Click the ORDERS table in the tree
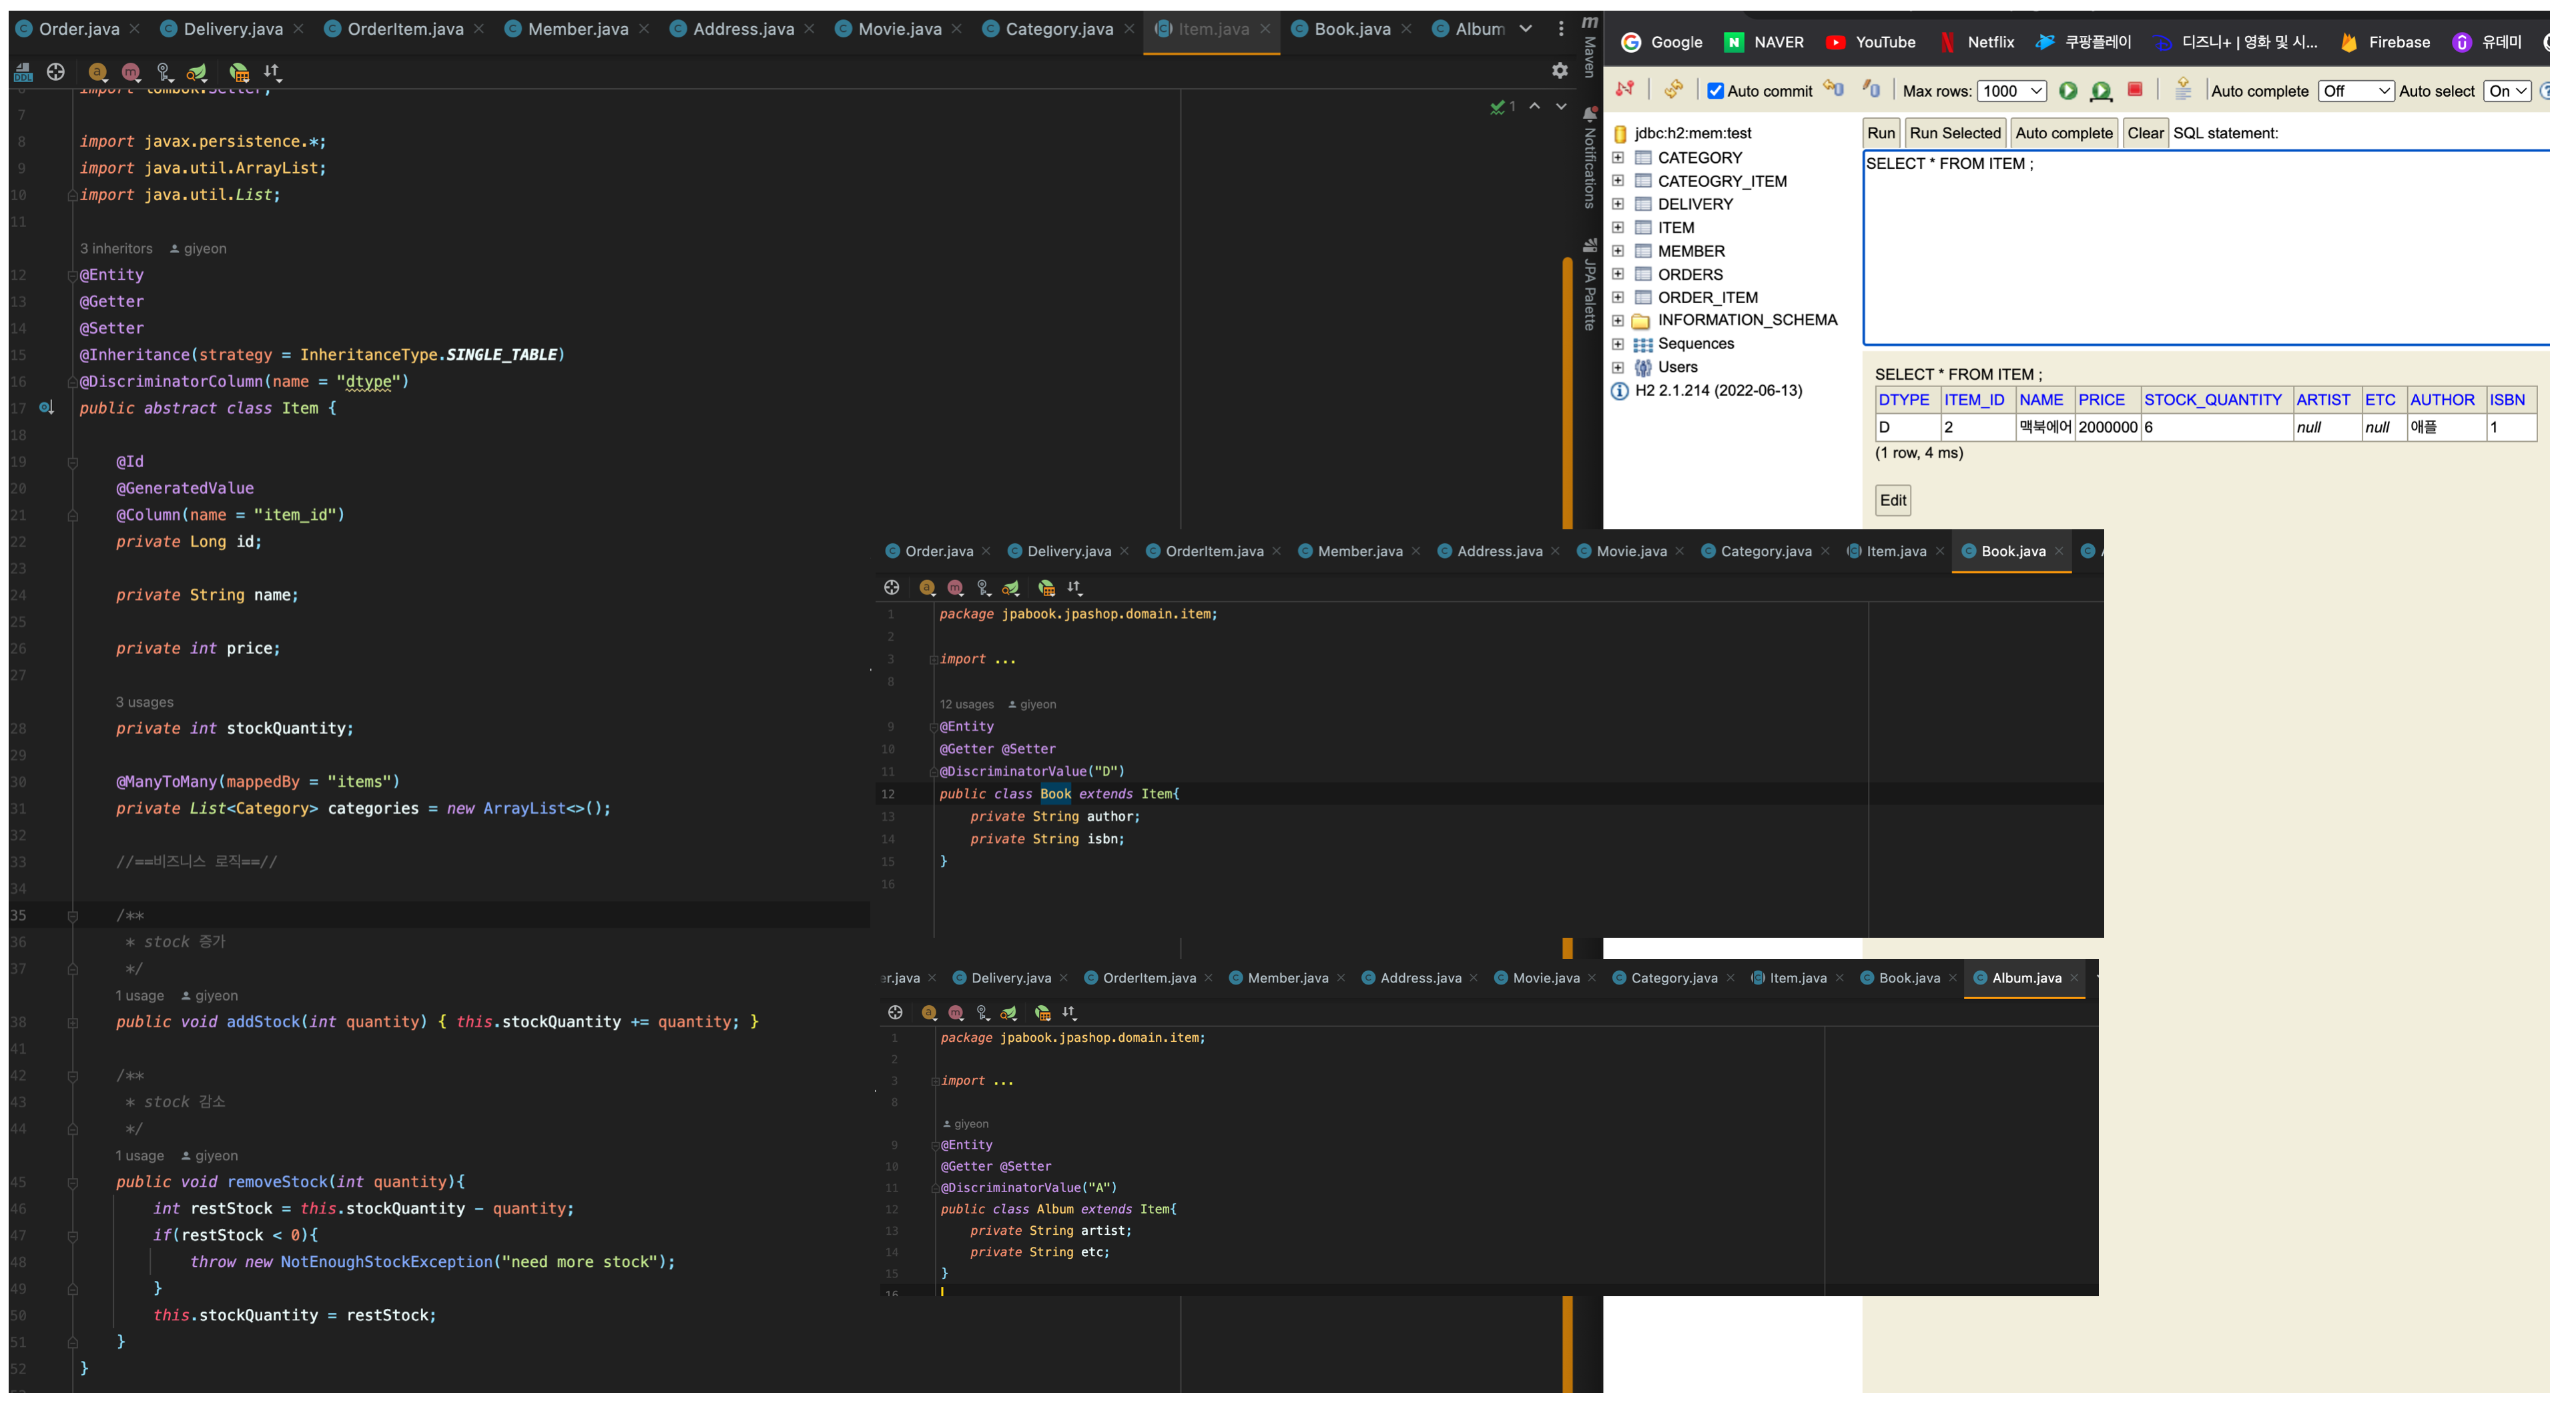 1690,274
